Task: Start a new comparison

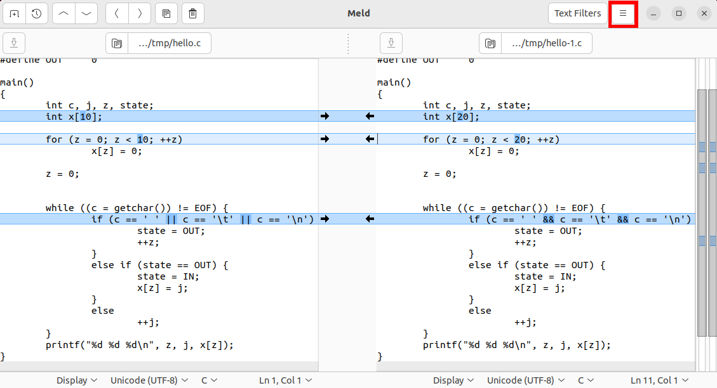Action: pyautogui.click(x=13, y=13)
